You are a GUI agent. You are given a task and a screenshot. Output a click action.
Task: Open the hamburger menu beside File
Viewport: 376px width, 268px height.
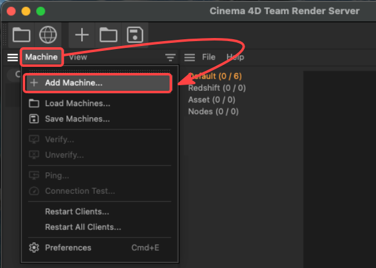coord(189,58)
